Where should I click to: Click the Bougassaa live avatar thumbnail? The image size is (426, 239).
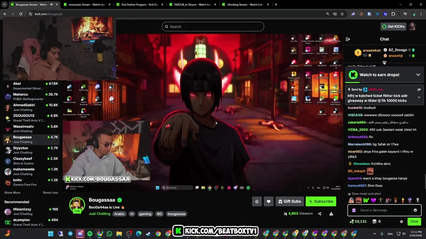pos(77,205)
